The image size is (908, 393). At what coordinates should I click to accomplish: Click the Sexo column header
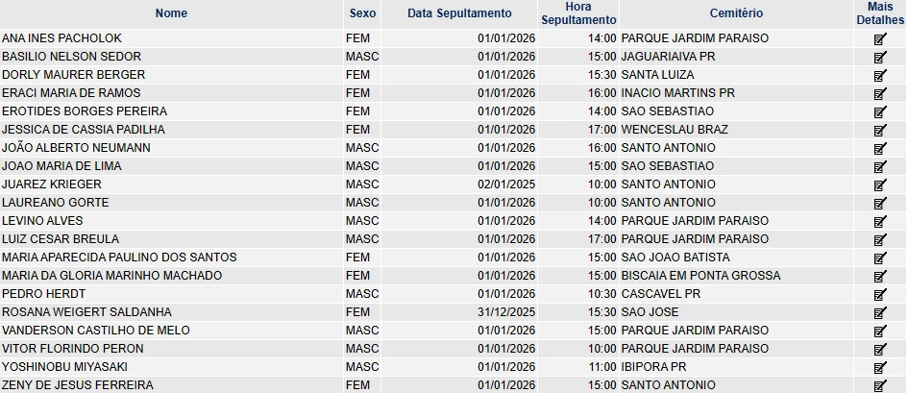coord(363,13)
